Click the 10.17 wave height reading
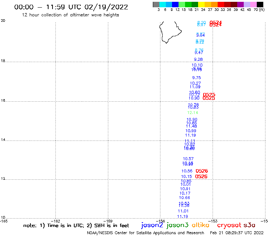268x236 pixels. [185, 193]
